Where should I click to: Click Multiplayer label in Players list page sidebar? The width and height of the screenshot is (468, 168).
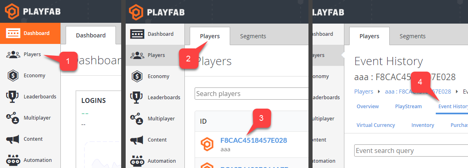(161, 119)
